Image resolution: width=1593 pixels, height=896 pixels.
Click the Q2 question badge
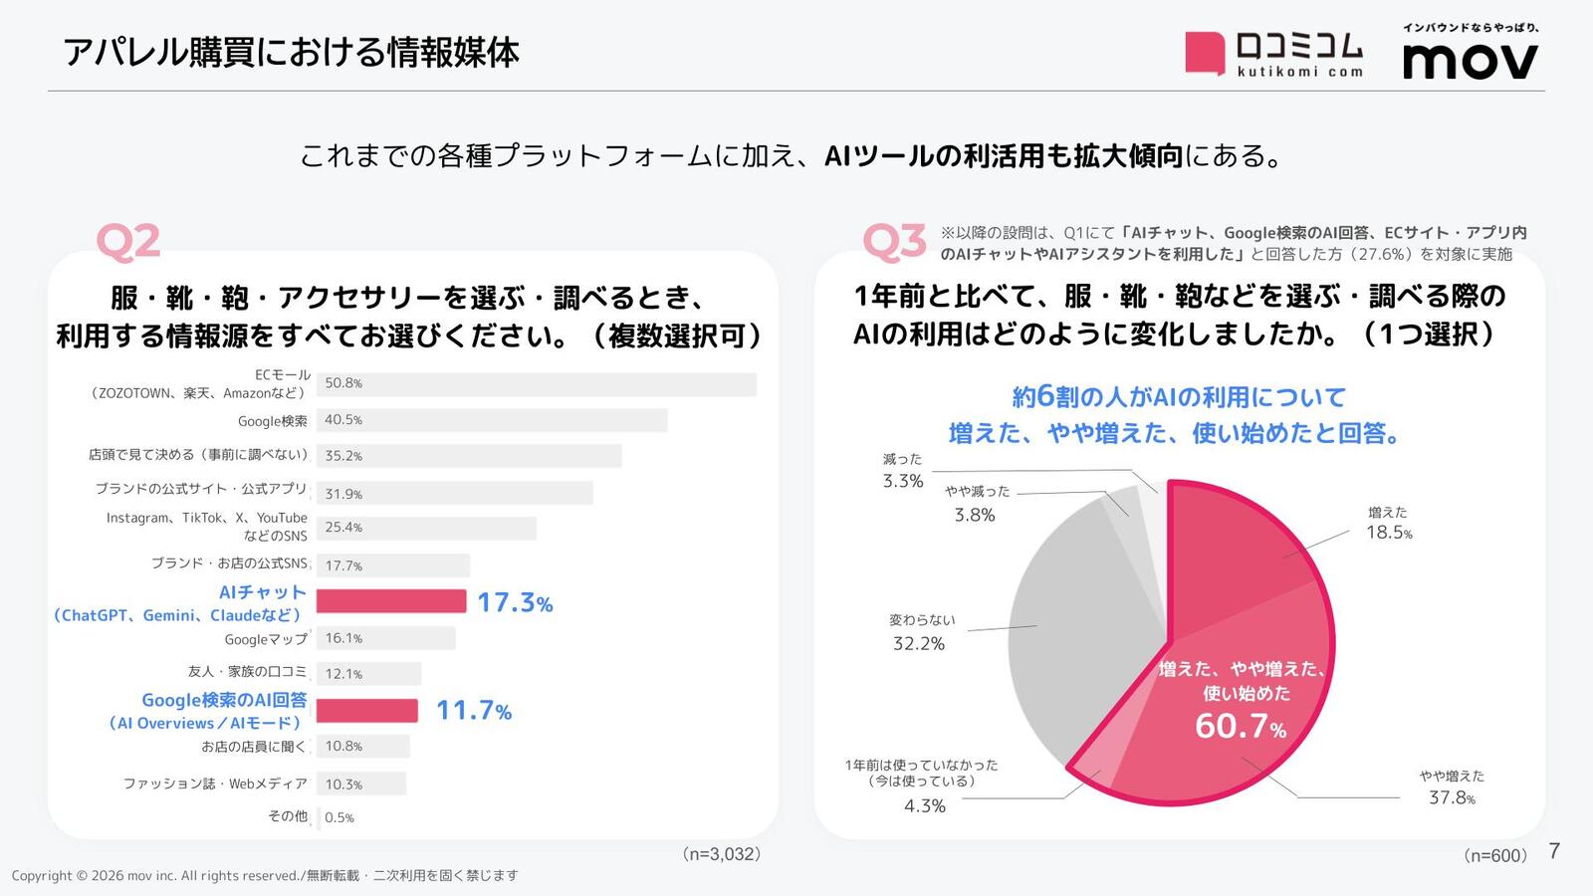click(128, 242)
